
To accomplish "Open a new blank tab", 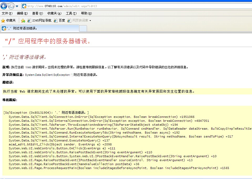I will click(83, 28).
